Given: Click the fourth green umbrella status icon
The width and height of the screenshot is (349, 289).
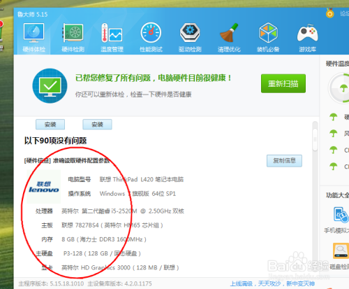Looking at the screenshot, I should pos(334,167).
